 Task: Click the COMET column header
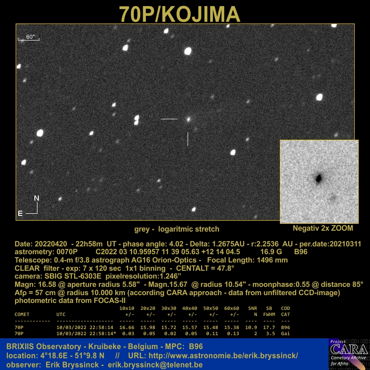[x=22, y=315]
